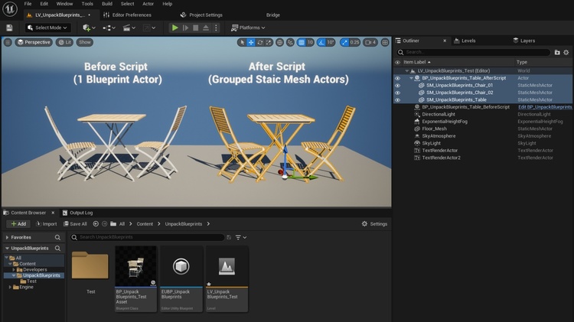Click the Outliner search field
The image size is (574, 322).
click(x=475, y=52)
